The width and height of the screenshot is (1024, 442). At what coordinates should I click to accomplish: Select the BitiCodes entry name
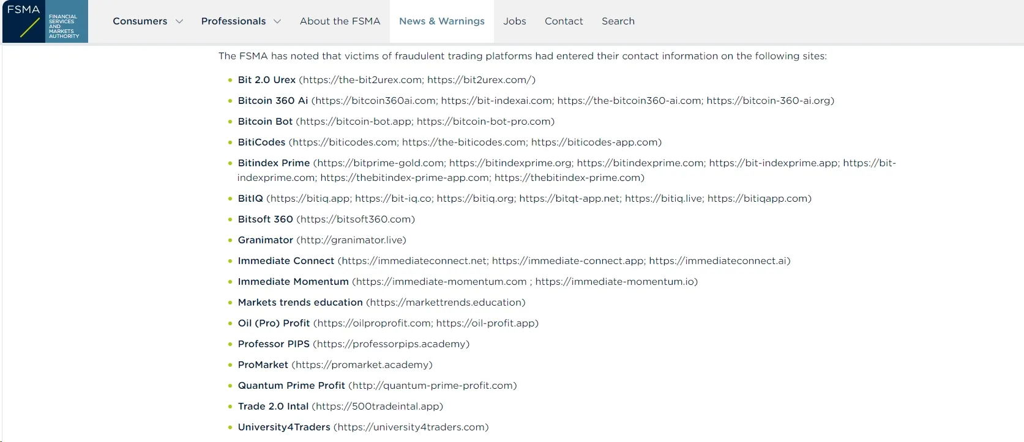coord(261,142)
